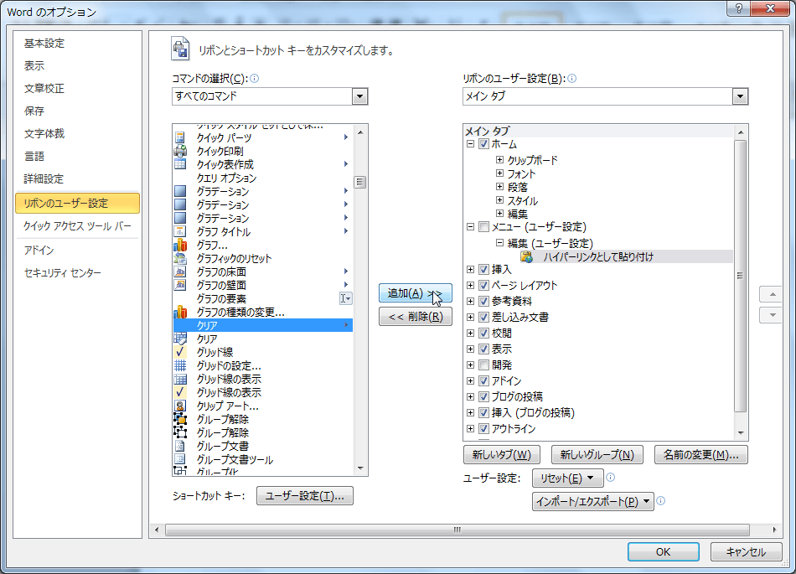Viewport: 796px width, 574px height.
Task: Click the グラフ タイトル icon
Action: (179, 231)
